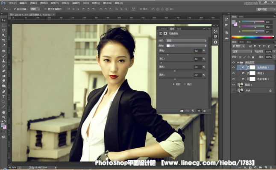Open the 颜色 白色 dropdown
This screenshot has width=276, height=170.
186,46
